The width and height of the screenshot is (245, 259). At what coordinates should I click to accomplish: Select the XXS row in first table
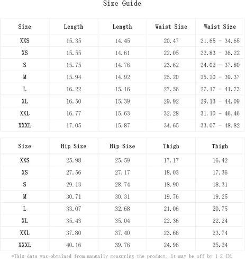click(122, 41)
